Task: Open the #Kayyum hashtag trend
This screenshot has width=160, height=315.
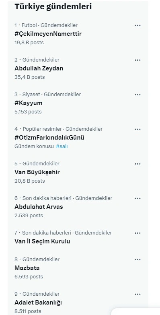Action: click(x=29, y=103)
